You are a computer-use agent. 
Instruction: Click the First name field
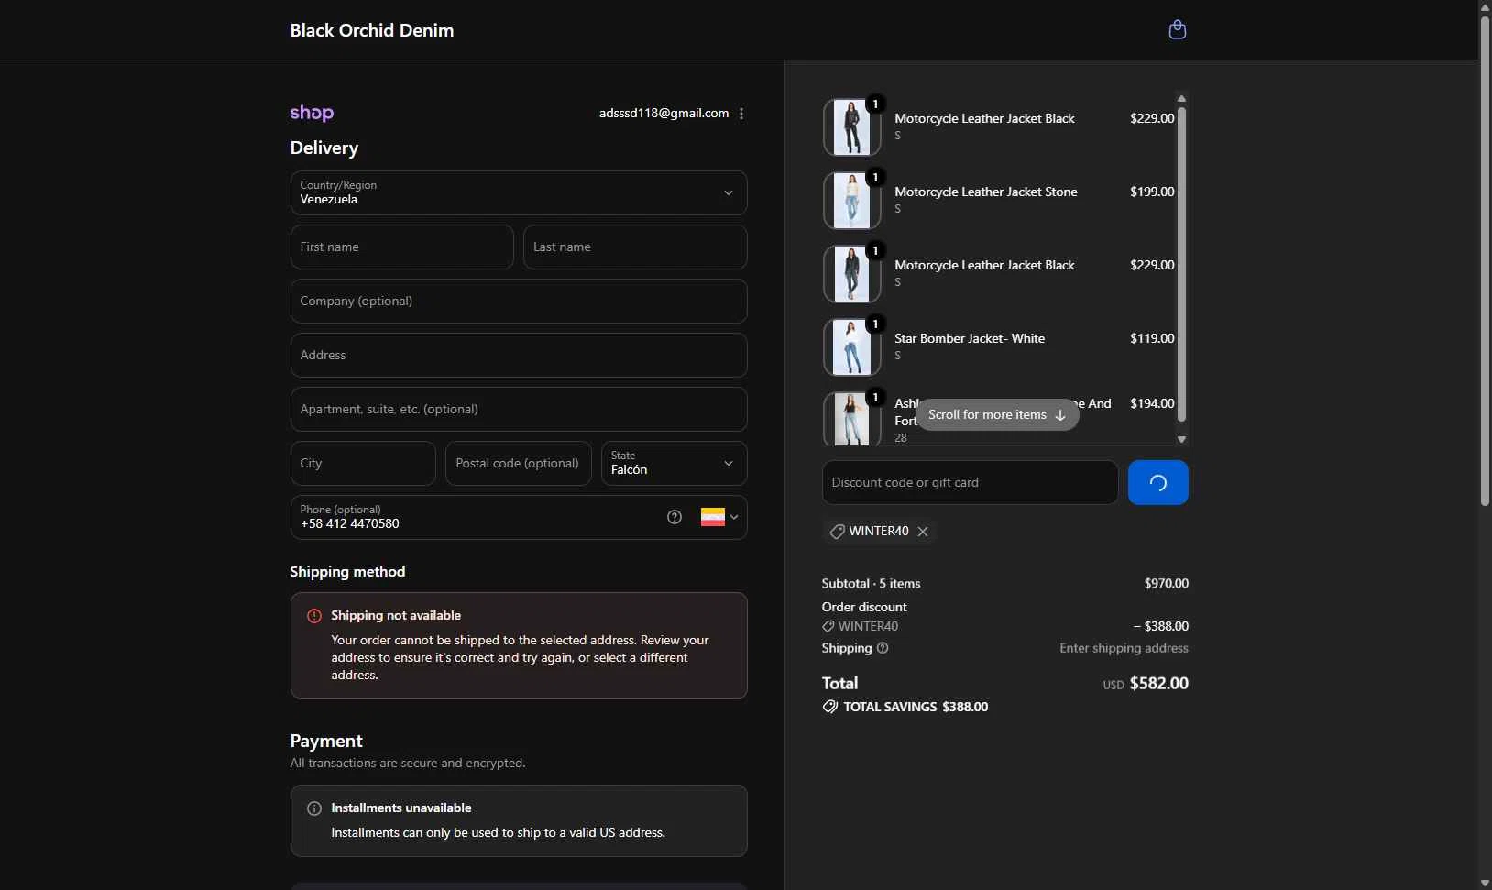click(402, 247)
